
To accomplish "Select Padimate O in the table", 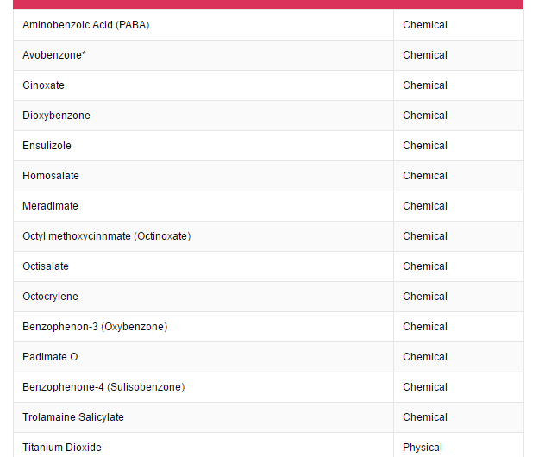I will 50,357.
